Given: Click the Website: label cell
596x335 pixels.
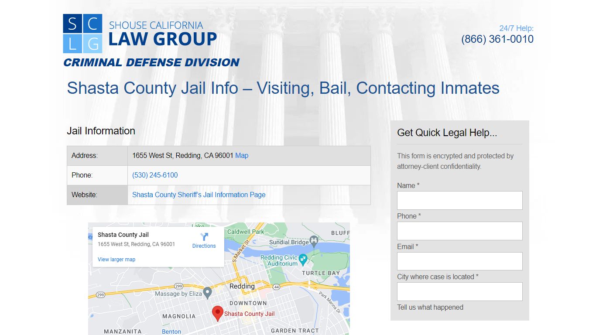Looking at the screenshot, I should 97,195.
